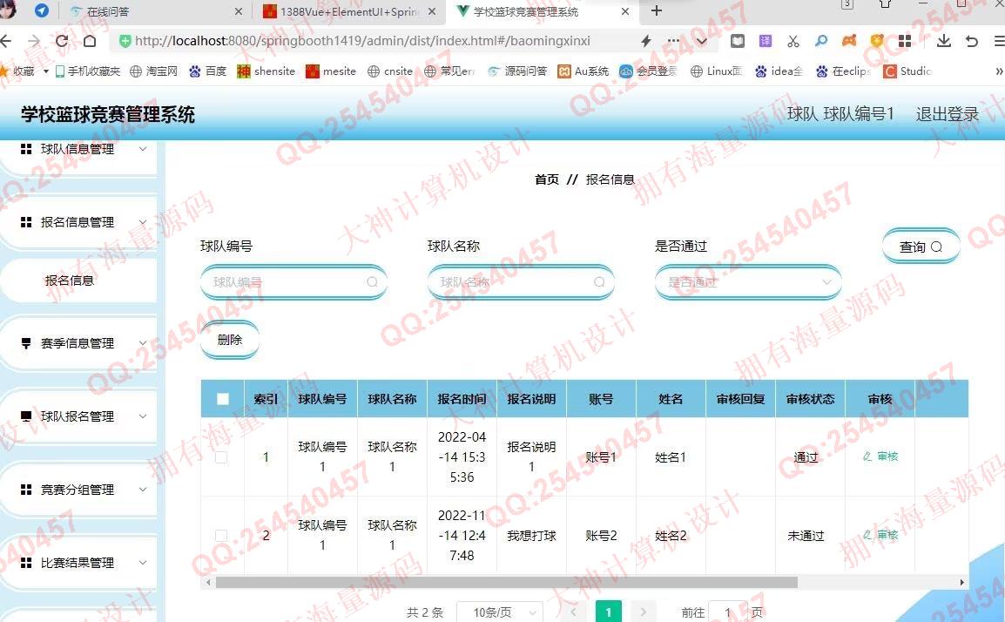Open new browser tab with plus icon
The image size is (1005, 622).
pyautogui.click(x=657, y=11)
